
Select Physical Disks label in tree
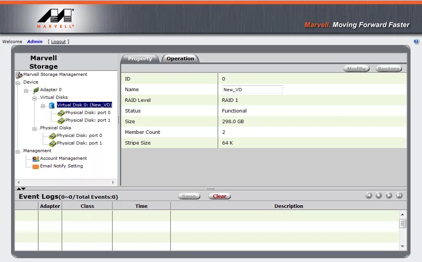point(55,128)
